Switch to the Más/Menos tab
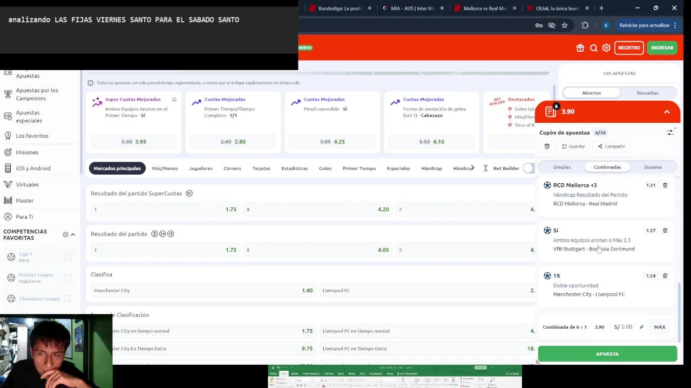The height and width of the screenshot is (388, 691). [x=165, y=169]
